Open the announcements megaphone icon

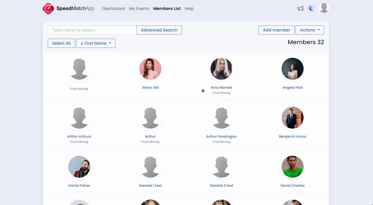pos(300,9)
